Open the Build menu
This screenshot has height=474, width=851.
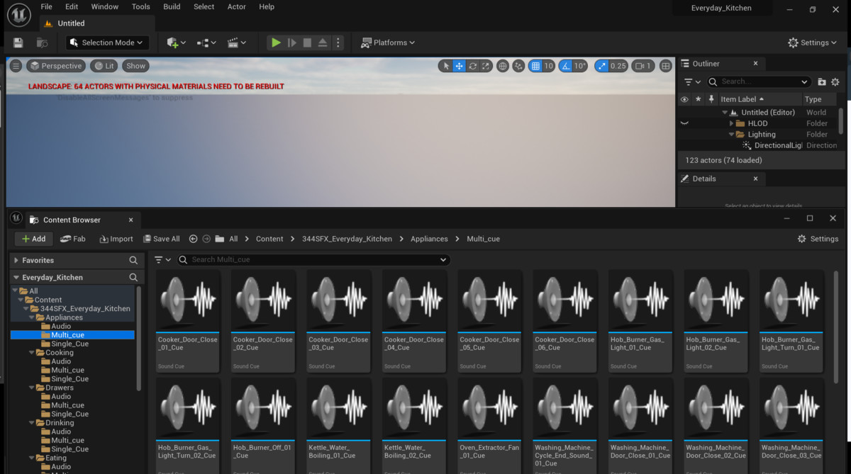point(172,6)
